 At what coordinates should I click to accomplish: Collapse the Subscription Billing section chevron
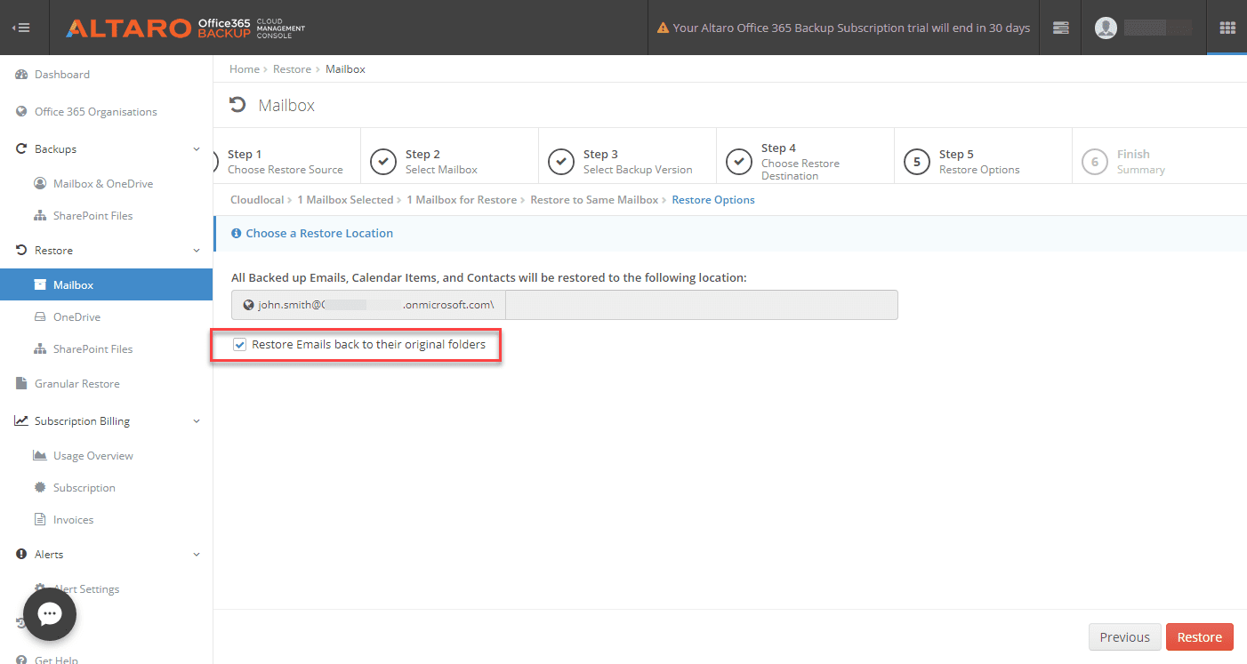(x=197, y=421)
